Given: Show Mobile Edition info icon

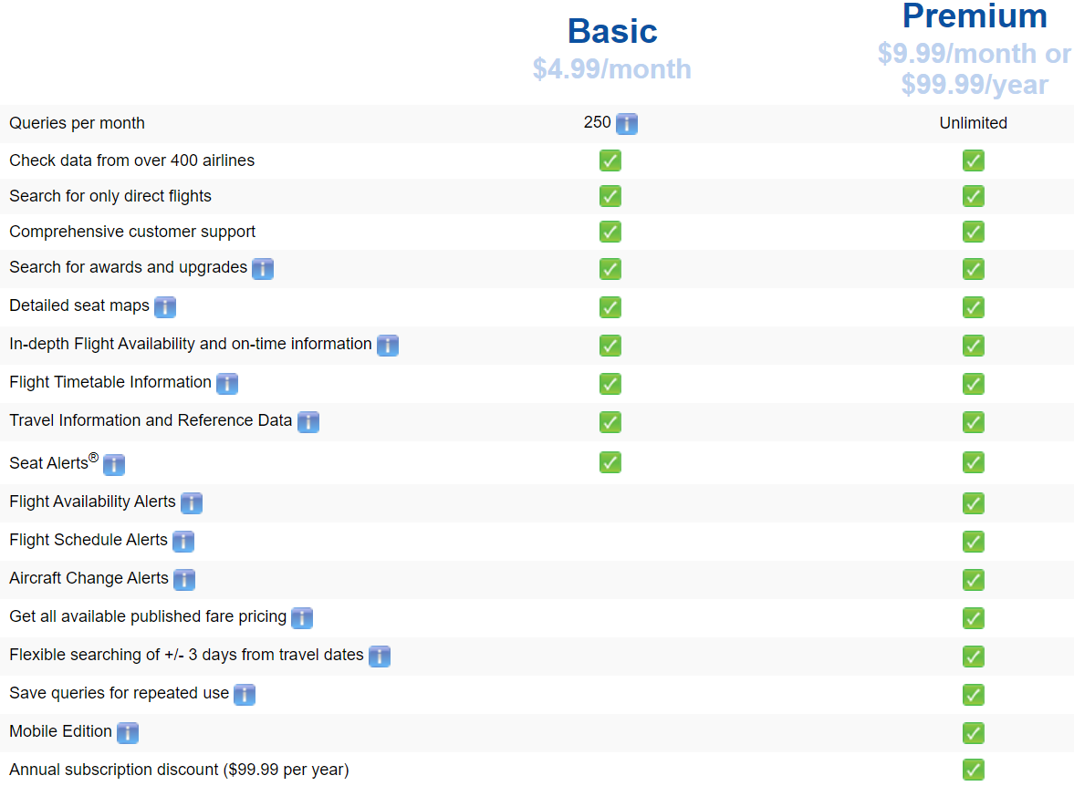Looking at the screenshot, I should click(x=128, y=733).
